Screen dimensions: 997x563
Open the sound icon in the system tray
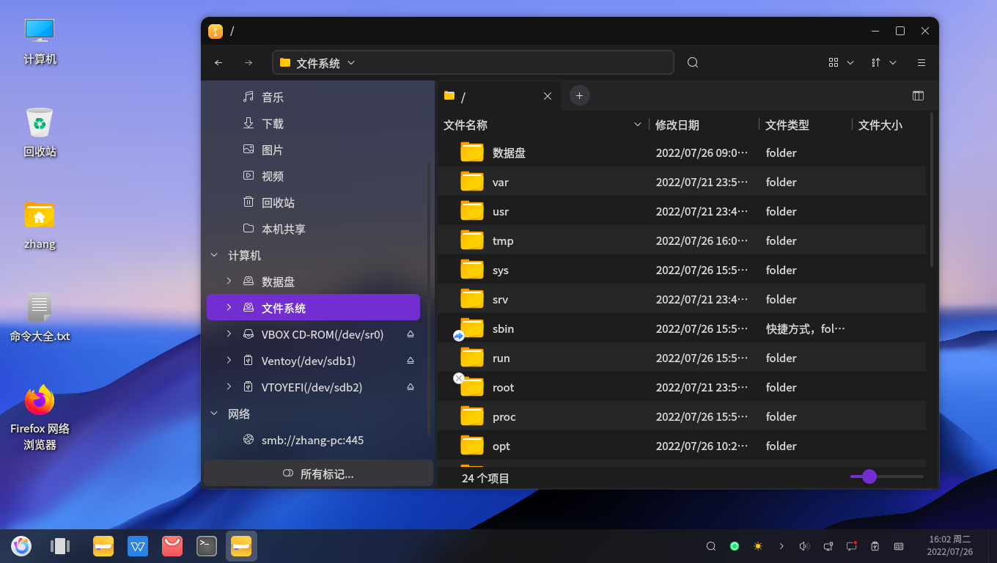pyautogui.click(x=804, y=546)
